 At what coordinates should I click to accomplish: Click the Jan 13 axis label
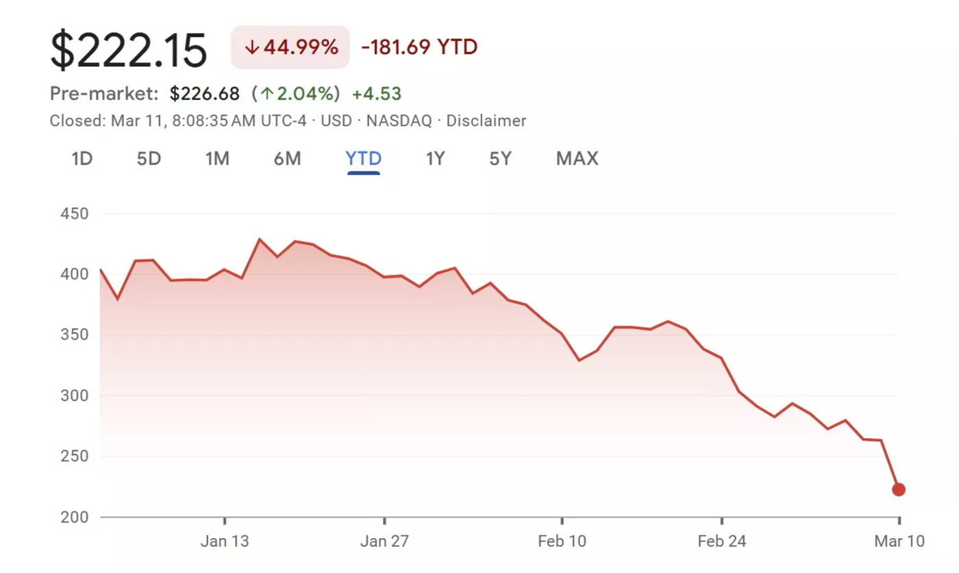pyautogui.click(x=225, y=541)
